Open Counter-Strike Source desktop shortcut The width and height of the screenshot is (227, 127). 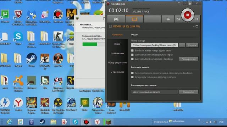[98, 105]
